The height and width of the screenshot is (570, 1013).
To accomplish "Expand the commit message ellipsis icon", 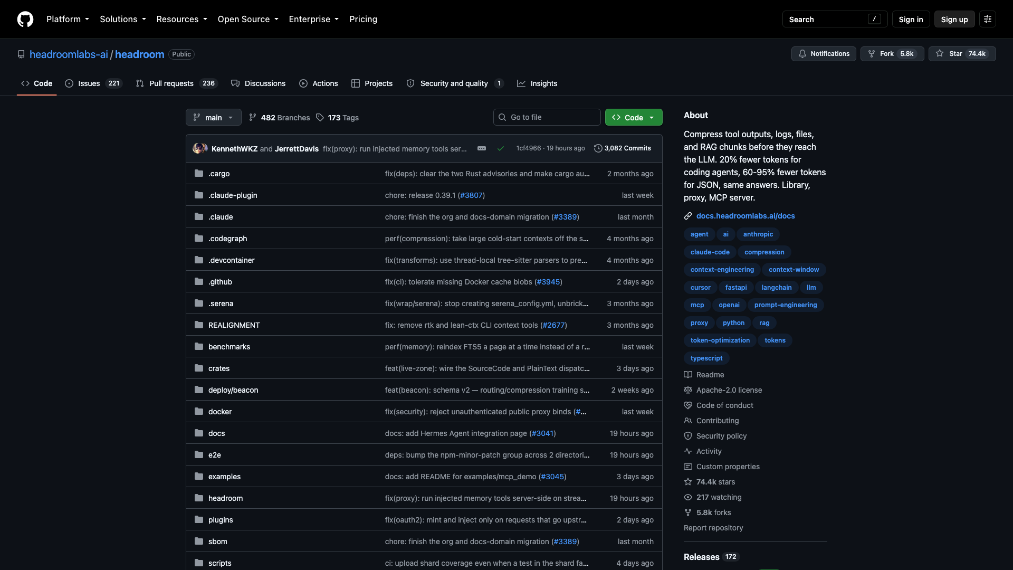I will tap(481, 148).
